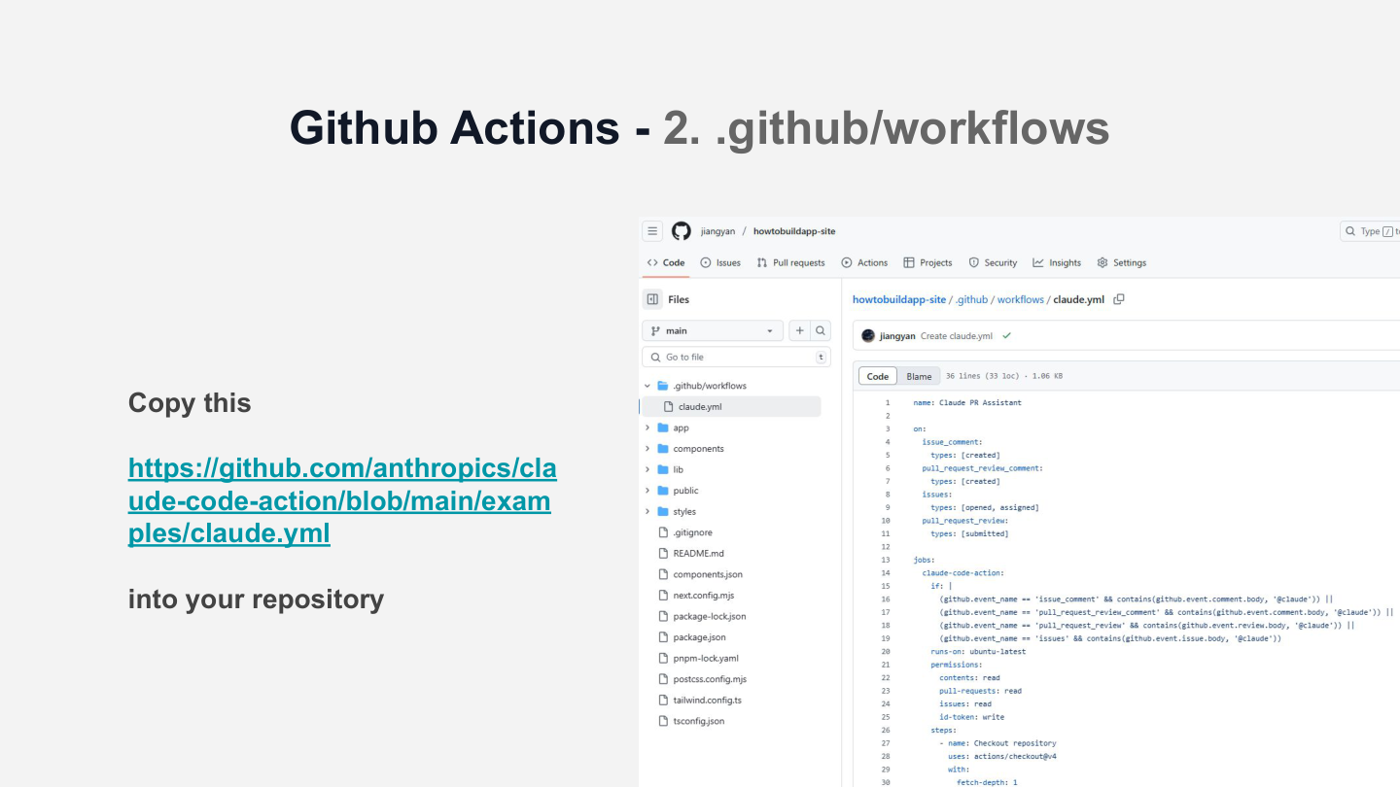This screenshot has height=787, width=1400.
Task: Open the Pull requests tab
Action: (x=790, y=262)
